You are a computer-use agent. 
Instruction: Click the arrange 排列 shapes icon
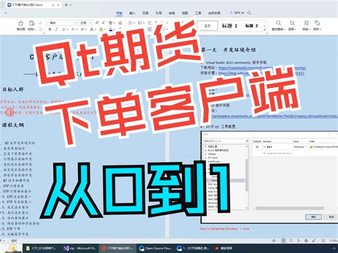(x=317, y=23)
